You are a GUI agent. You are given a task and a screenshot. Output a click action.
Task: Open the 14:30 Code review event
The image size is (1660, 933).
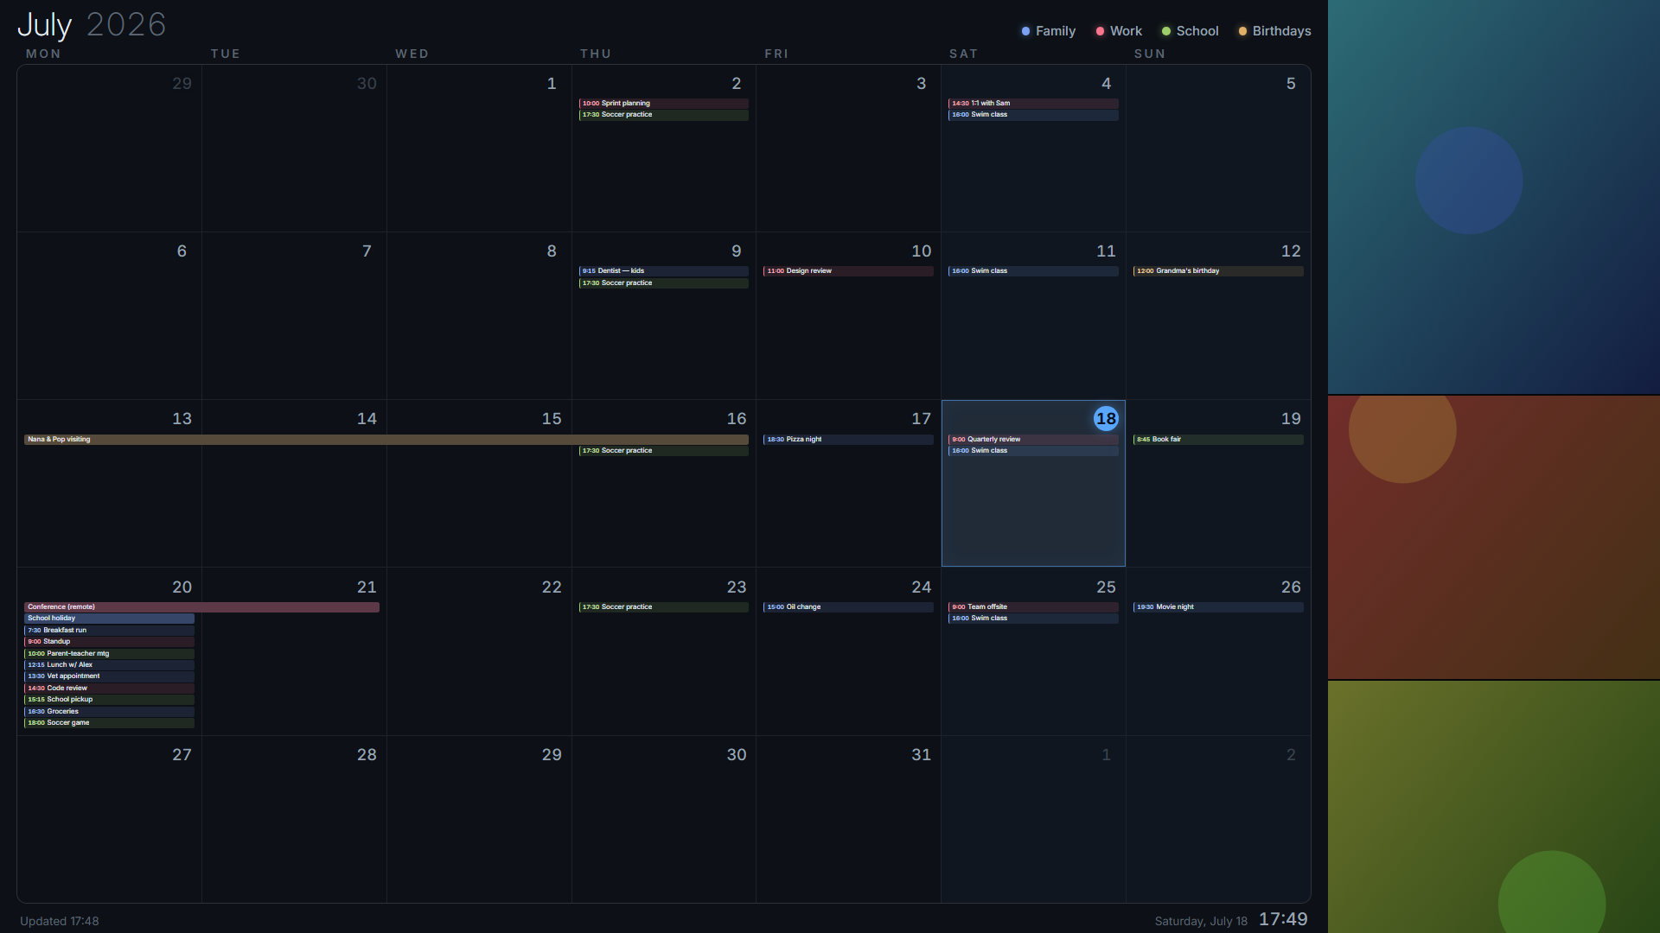109,689
